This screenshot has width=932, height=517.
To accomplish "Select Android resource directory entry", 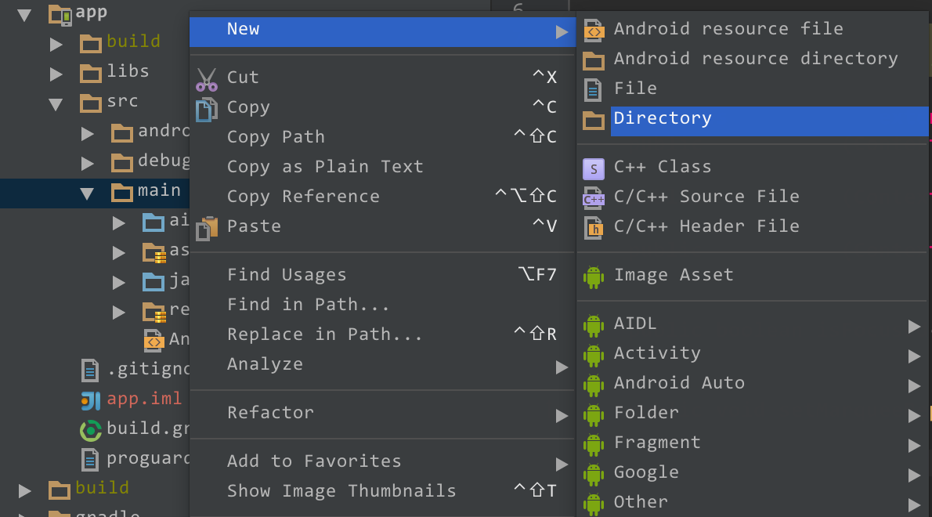I will click(753, 59).
